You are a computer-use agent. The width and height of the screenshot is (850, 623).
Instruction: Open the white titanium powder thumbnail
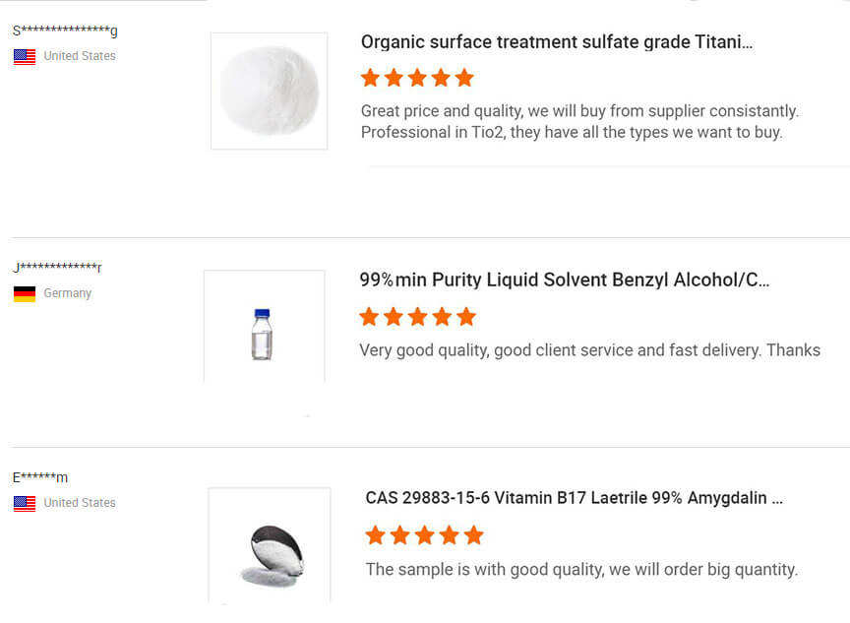[x=269, y=91]
